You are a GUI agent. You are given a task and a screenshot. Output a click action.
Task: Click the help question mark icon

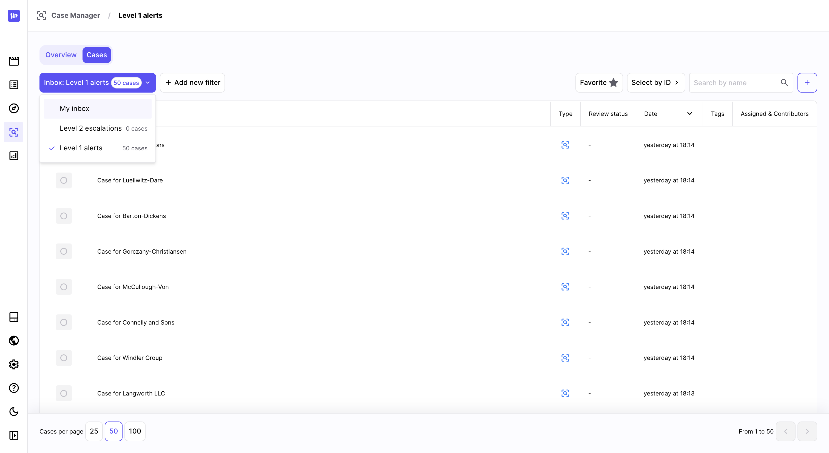click(13, 388)
